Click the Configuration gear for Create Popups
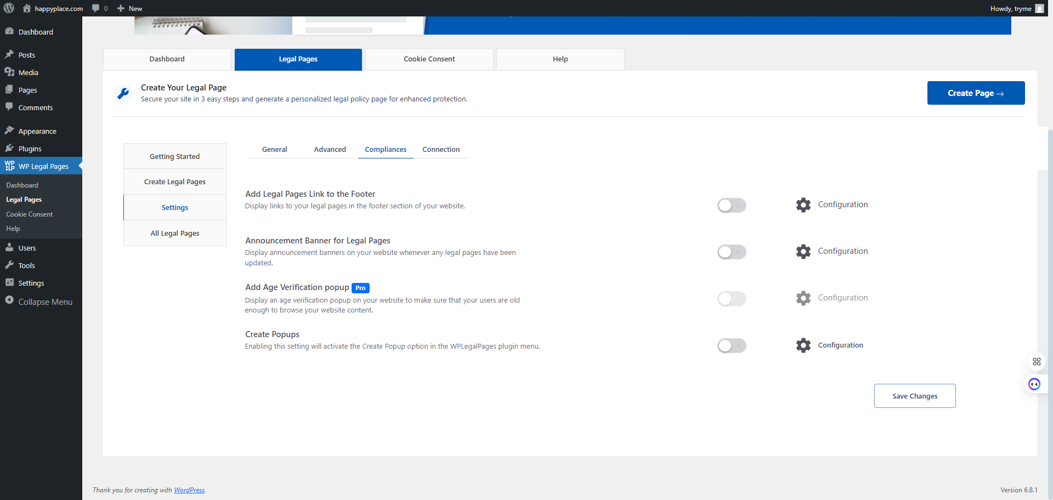This screenshot has height=500, width=1053. point(803,345)
